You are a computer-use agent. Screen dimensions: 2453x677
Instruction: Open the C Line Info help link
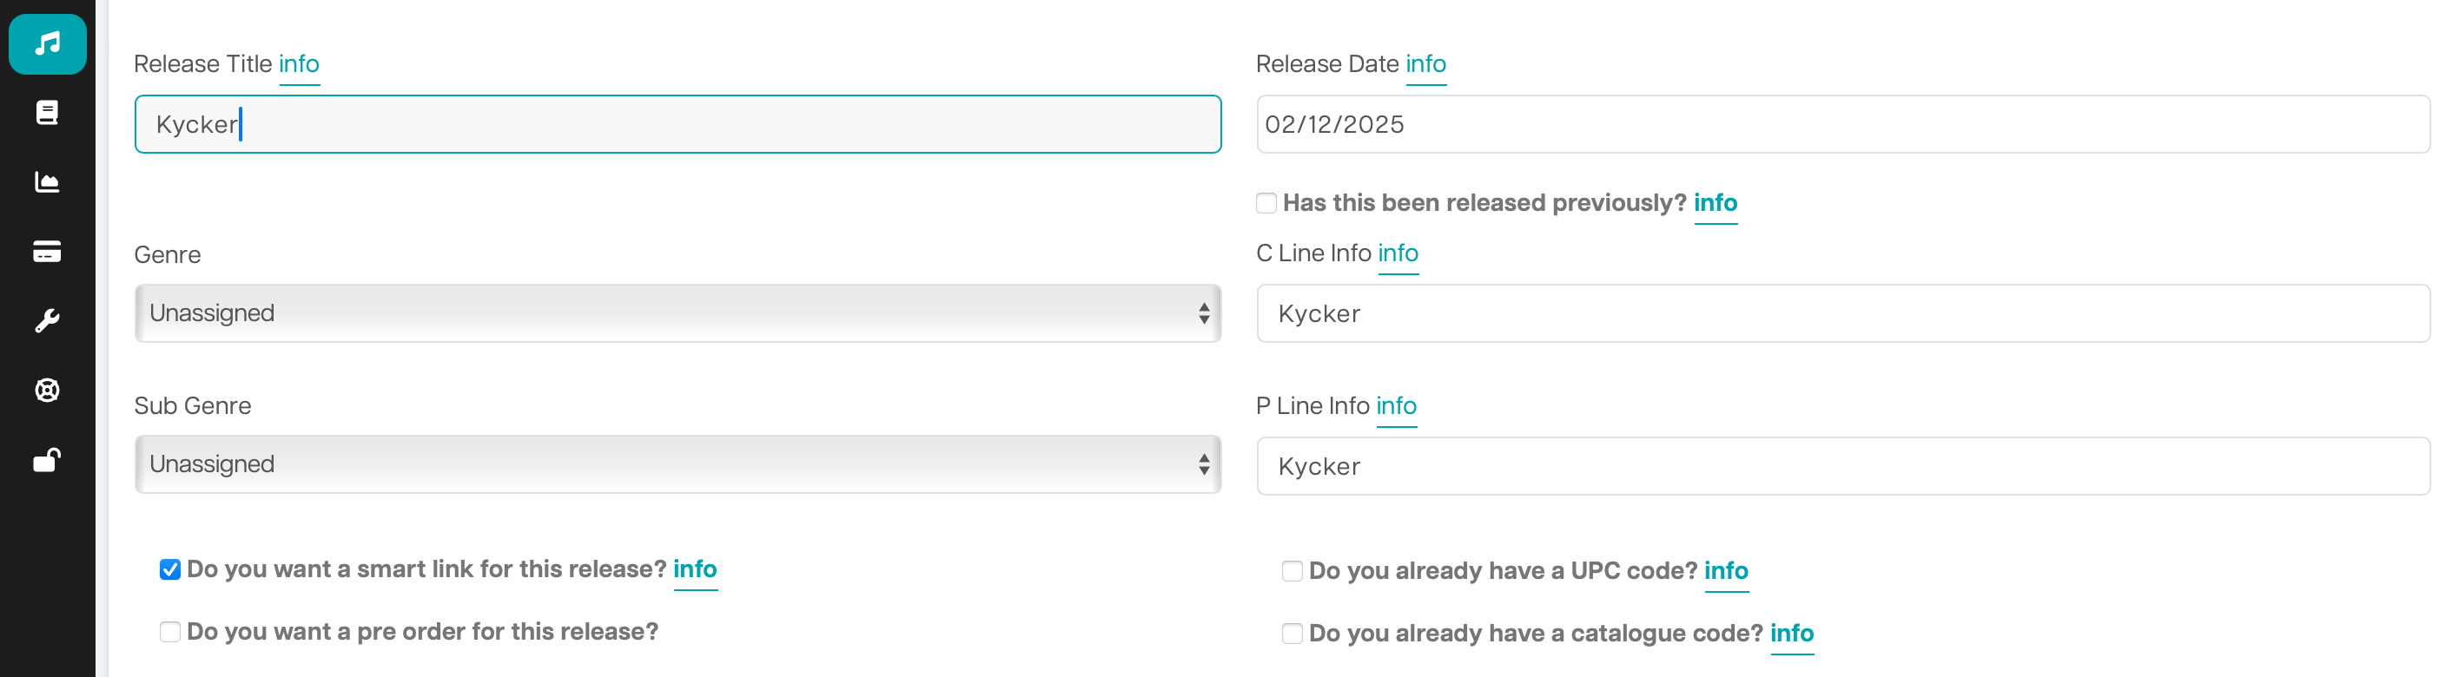pyautogui.click(x=1398, y=253)
